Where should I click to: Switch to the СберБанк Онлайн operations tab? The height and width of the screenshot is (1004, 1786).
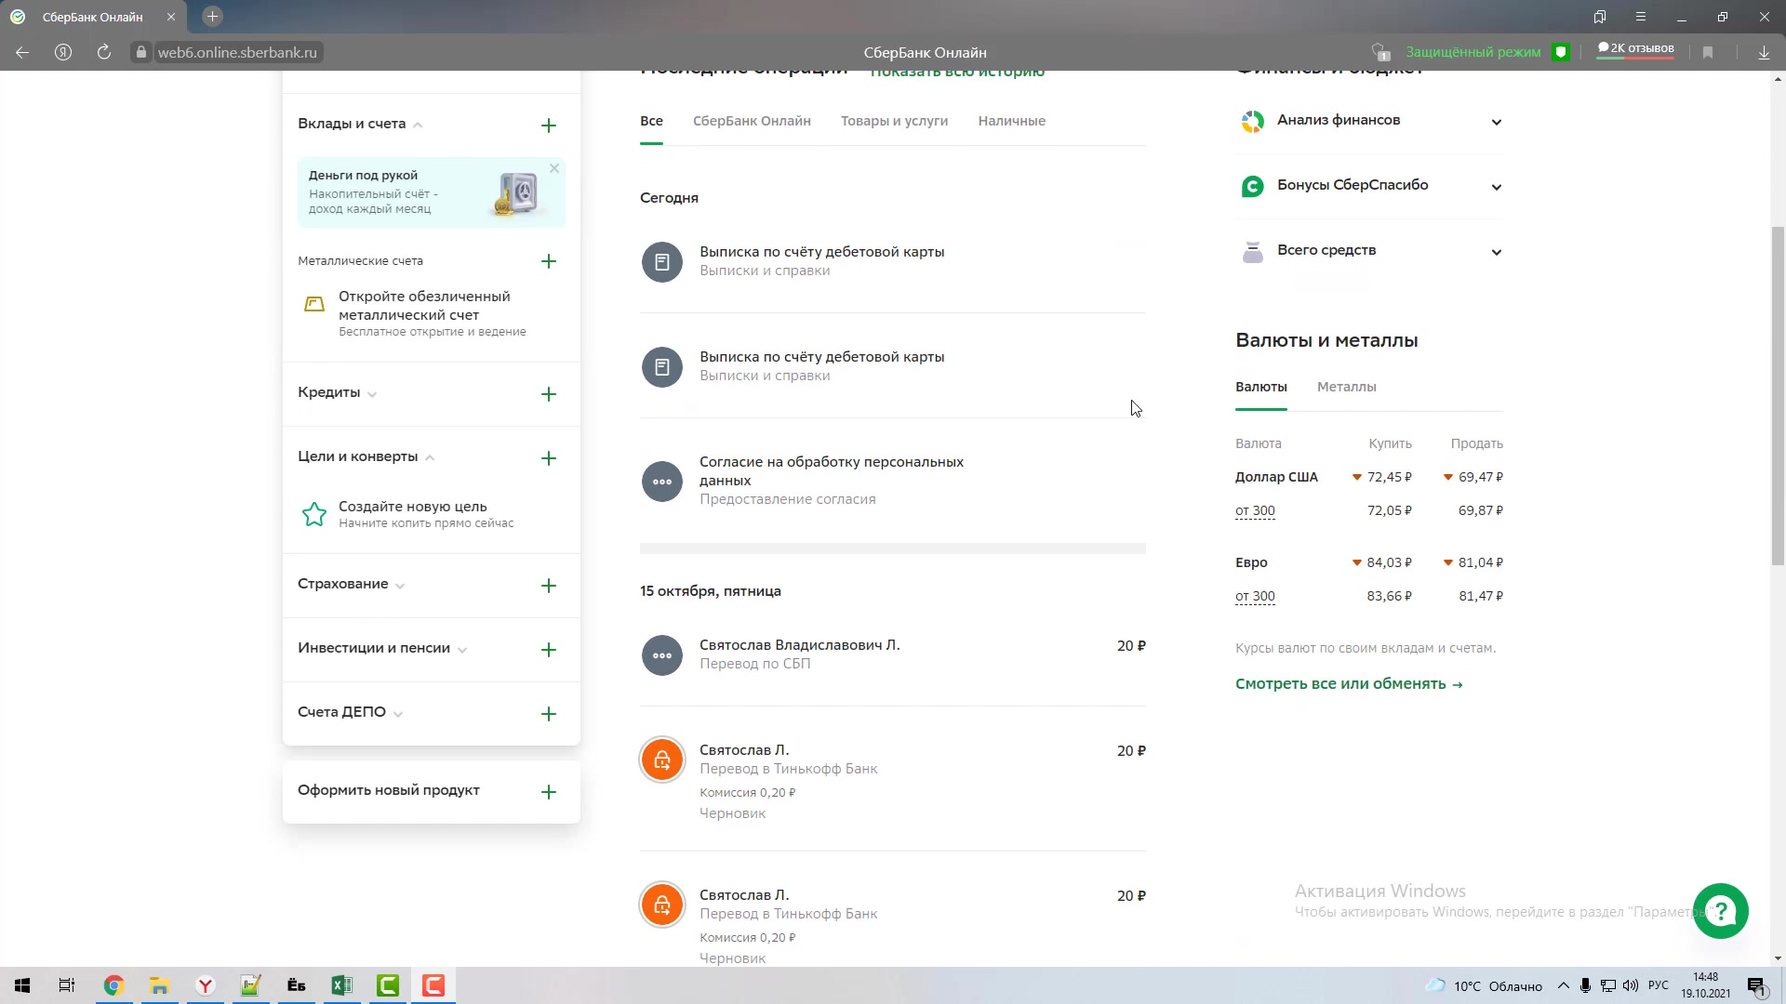(752, 121)
